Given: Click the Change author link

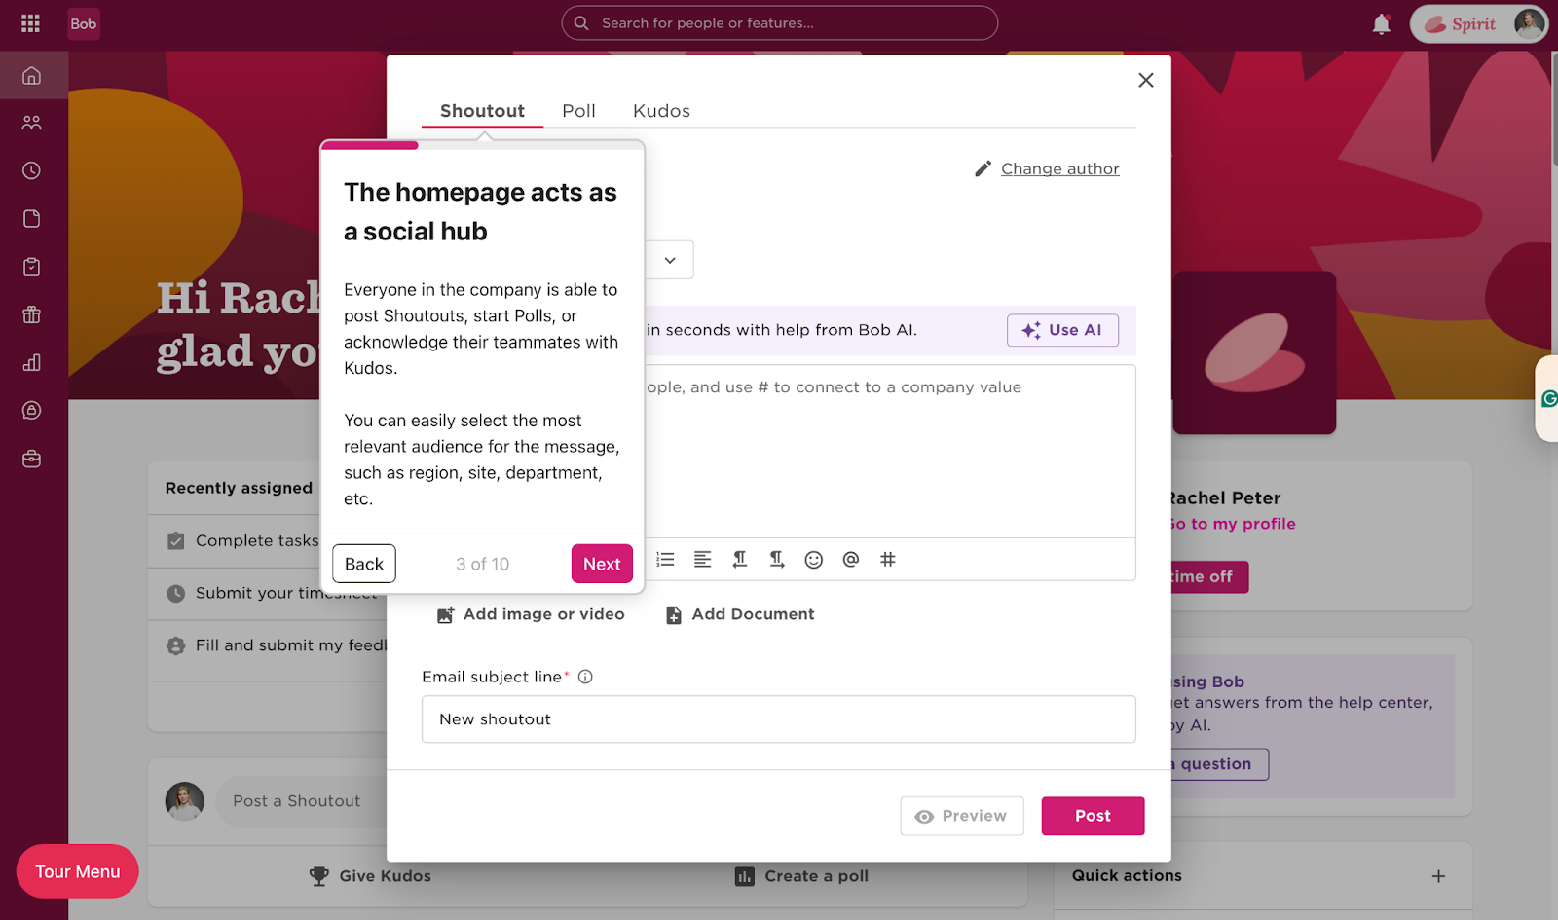Looking at the screenshot, I should [1060, 168].
